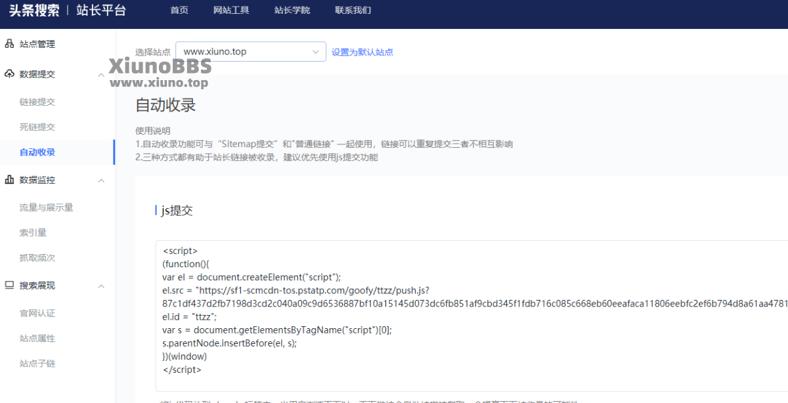The width and height of the screenshot is (788, 403).
Task: Click 站长平台 title in the header
Action: coord(101,11)
